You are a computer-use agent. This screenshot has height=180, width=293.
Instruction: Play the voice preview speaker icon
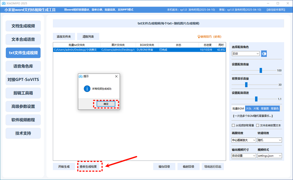(x=264, y=54)
